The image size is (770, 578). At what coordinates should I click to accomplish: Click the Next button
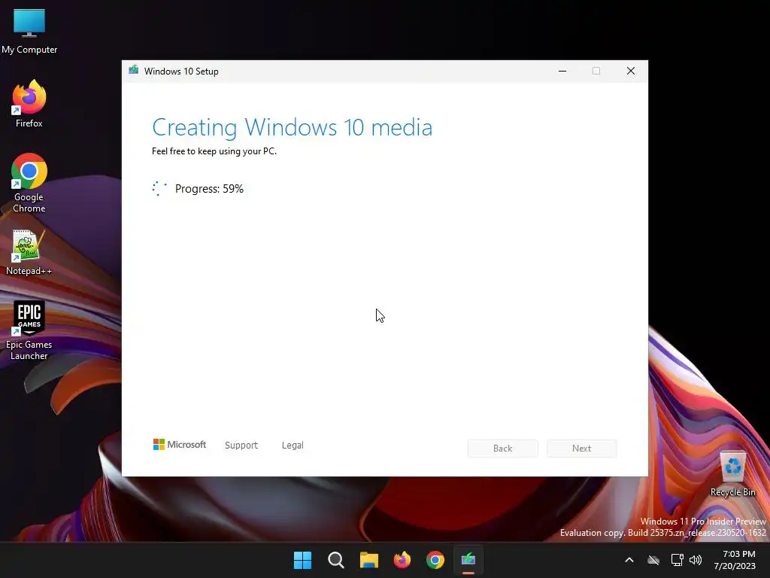coord(581,449)
